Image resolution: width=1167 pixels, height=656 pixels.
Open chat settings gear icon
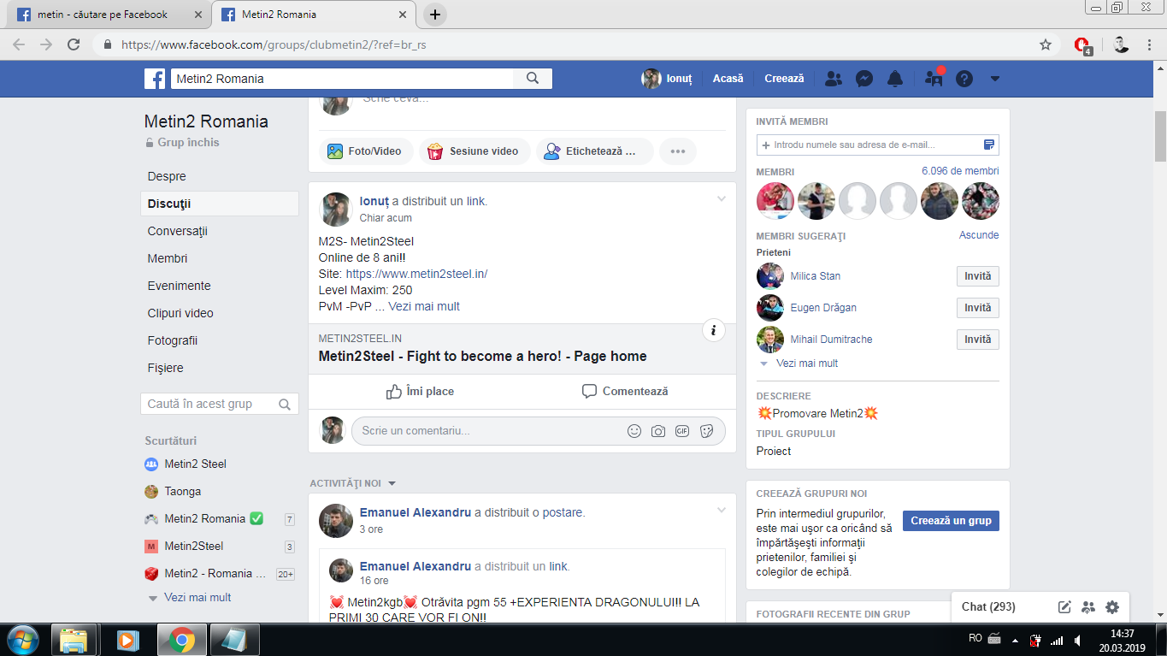click(x=1112, y=607)
